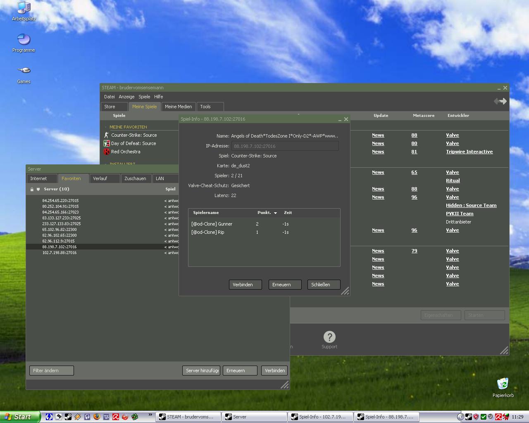Image resolution: width=529 pixels, height=423 pixels.
Task: Grab the Server window's corner grip
Action: click(285, 385)
